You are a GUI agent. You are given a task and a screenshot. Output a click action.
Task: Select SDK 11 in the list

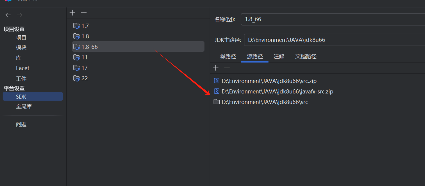138,57
